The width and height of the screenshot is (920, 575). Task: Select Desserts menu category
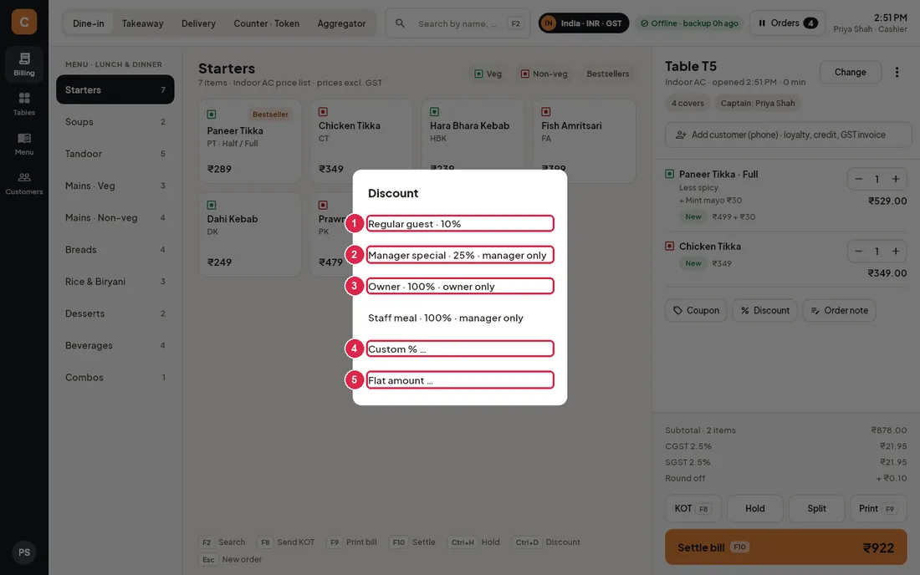tap(115, 313)
